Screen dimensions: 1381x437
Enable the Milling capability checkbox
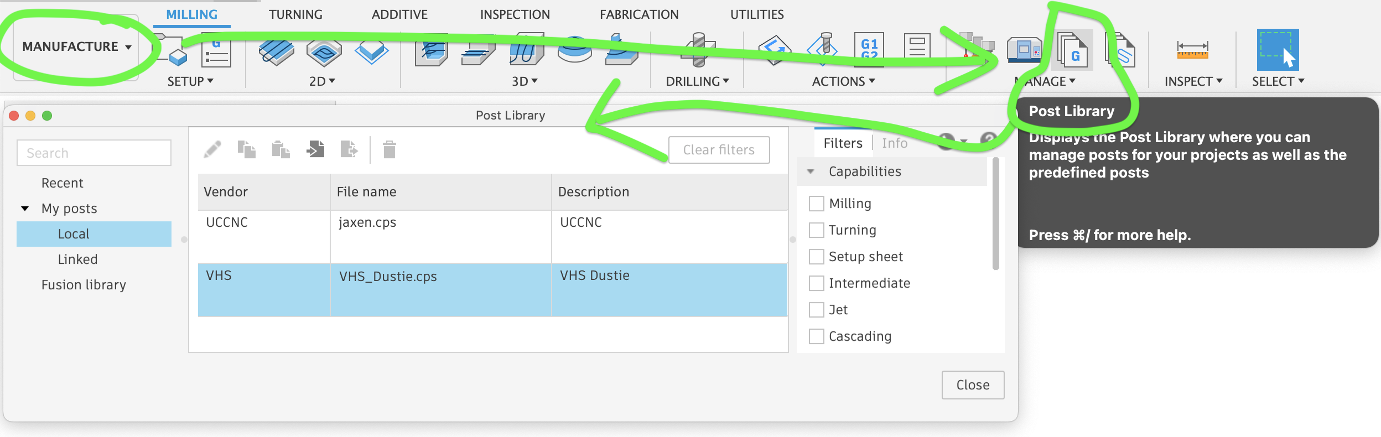[816, 204]
